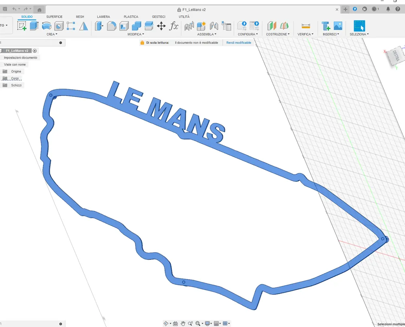The image size is (405, 327).
Task: Switch to the UTILITÀ tab
Action: (x=184, y=17)
